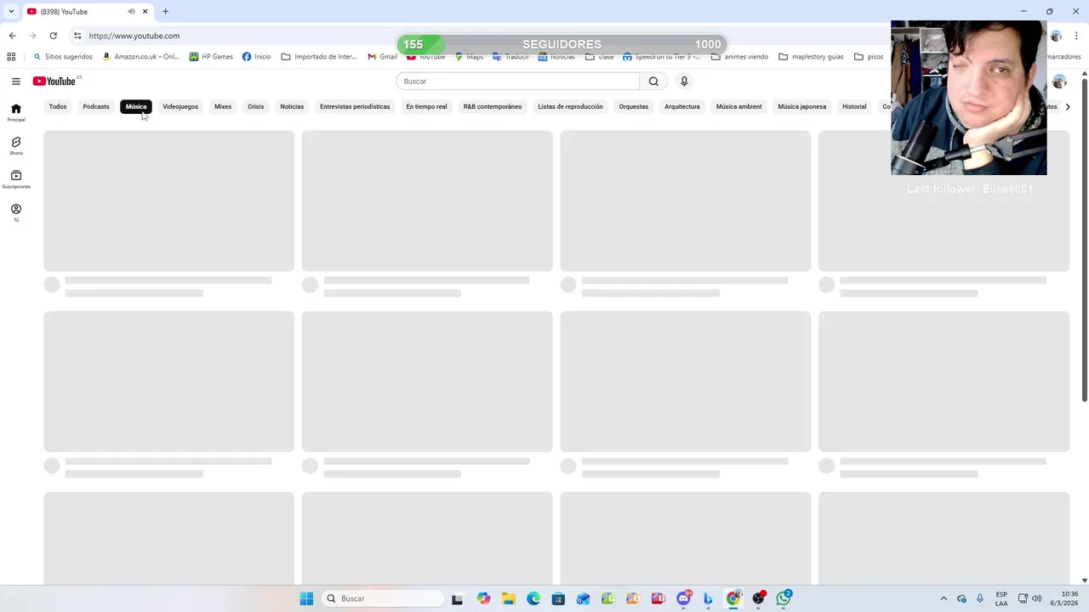
Task: Select the R&B contemporáneo chip
Action: (493, 106)
